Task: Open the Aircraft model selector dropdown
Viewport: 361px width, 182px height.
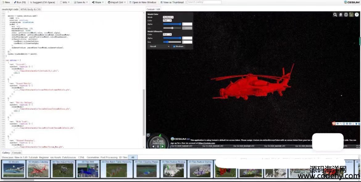Action: (159, 46)
